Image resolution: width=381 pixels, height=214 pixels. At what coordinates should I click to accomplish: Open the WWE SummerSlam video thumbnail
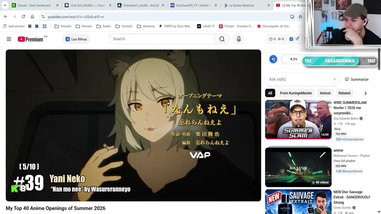pos(298,119)
